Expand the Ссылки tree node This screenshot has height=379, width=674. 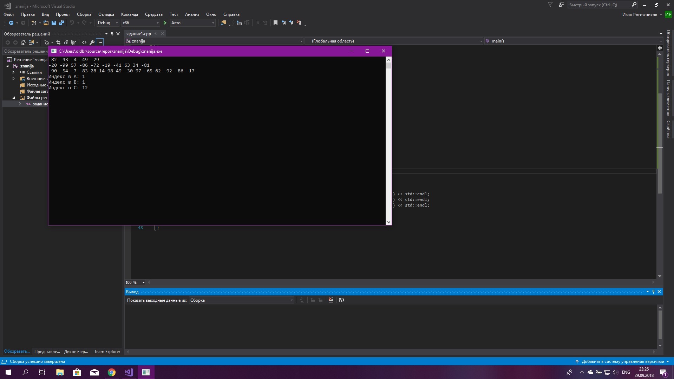pyautogui.click(x=13, y=72)
